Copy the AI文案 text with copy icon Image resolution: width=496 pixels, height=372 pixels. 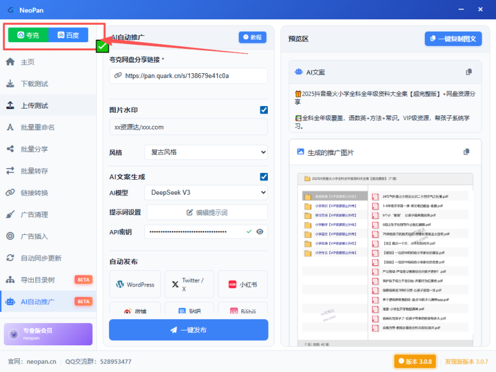tap(469, 73)
